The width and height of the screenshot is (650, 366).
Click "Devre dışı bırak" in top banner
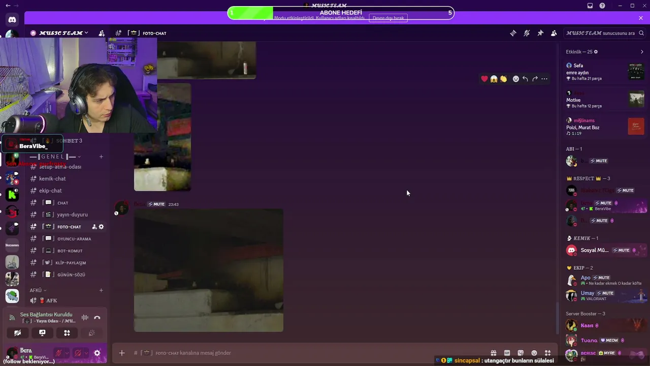pyautogui.click(x=388, y=18)
